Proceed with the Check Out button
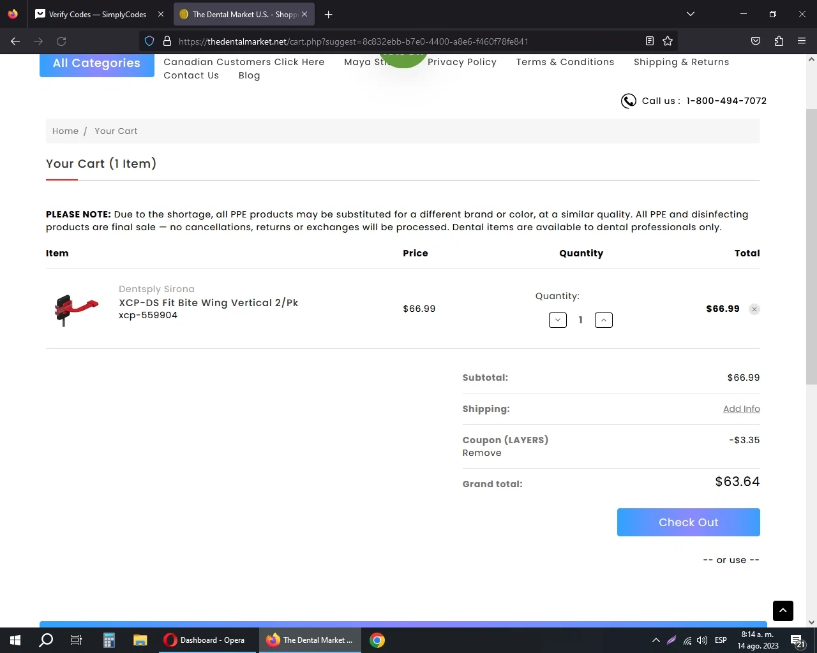The height and width of the screenshot is (653, 817). (689, 522)
